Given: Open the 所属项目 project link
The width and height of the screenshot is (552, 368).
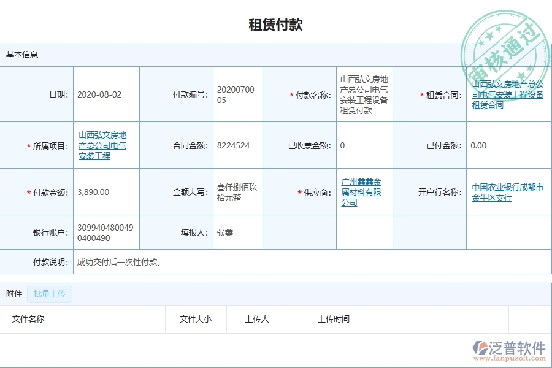Looking at the screenshot, I should coord(104,145).
